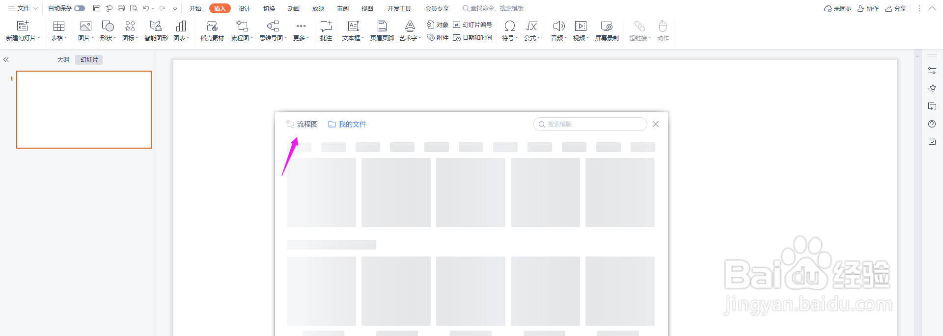Viewport: 943px width, 336px height.
Task: Click the command search box 查找命令
Action: coord(493,8)
